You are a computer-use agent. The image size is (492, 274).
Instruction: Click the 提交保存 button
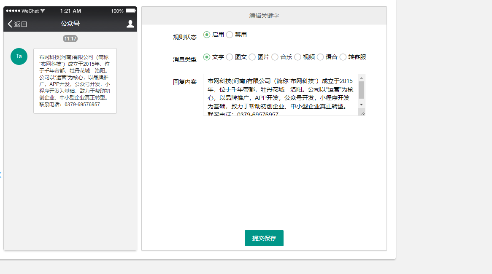tap(264, 238)
